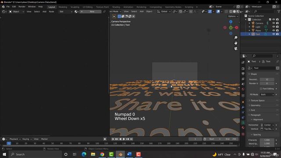The height and width of the screenshot is (158, 281).
Task: Switch to the Animation workspace tab
Action: 128,7
